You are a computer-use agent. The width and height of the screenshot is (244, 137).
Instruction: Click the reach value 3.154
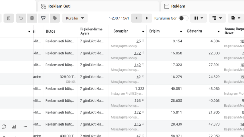click(178, 41)
